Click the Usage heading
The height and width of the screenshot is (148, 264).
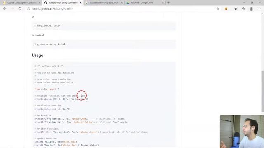(x=38, y=55)
